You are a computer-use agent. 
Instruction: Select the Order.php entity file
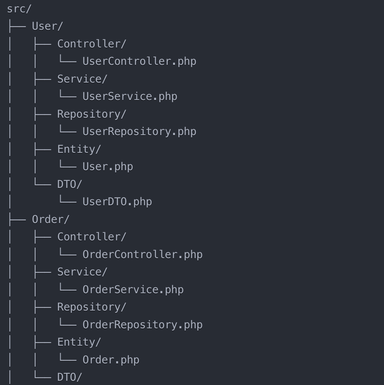coord(111,360)
